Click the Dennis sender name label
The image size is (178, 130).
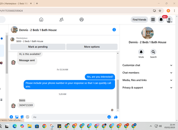click(x=22, y=100)
